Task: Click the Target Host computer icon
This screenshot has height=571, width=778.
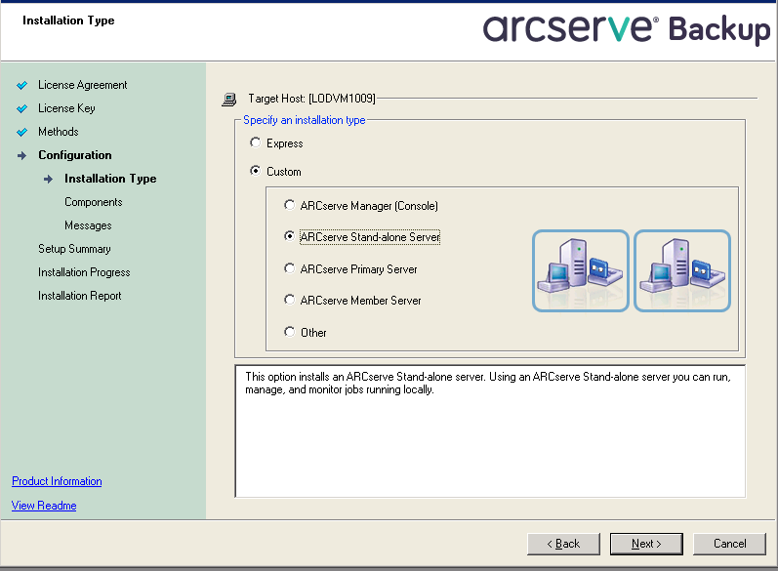Action: pos(228,100)
